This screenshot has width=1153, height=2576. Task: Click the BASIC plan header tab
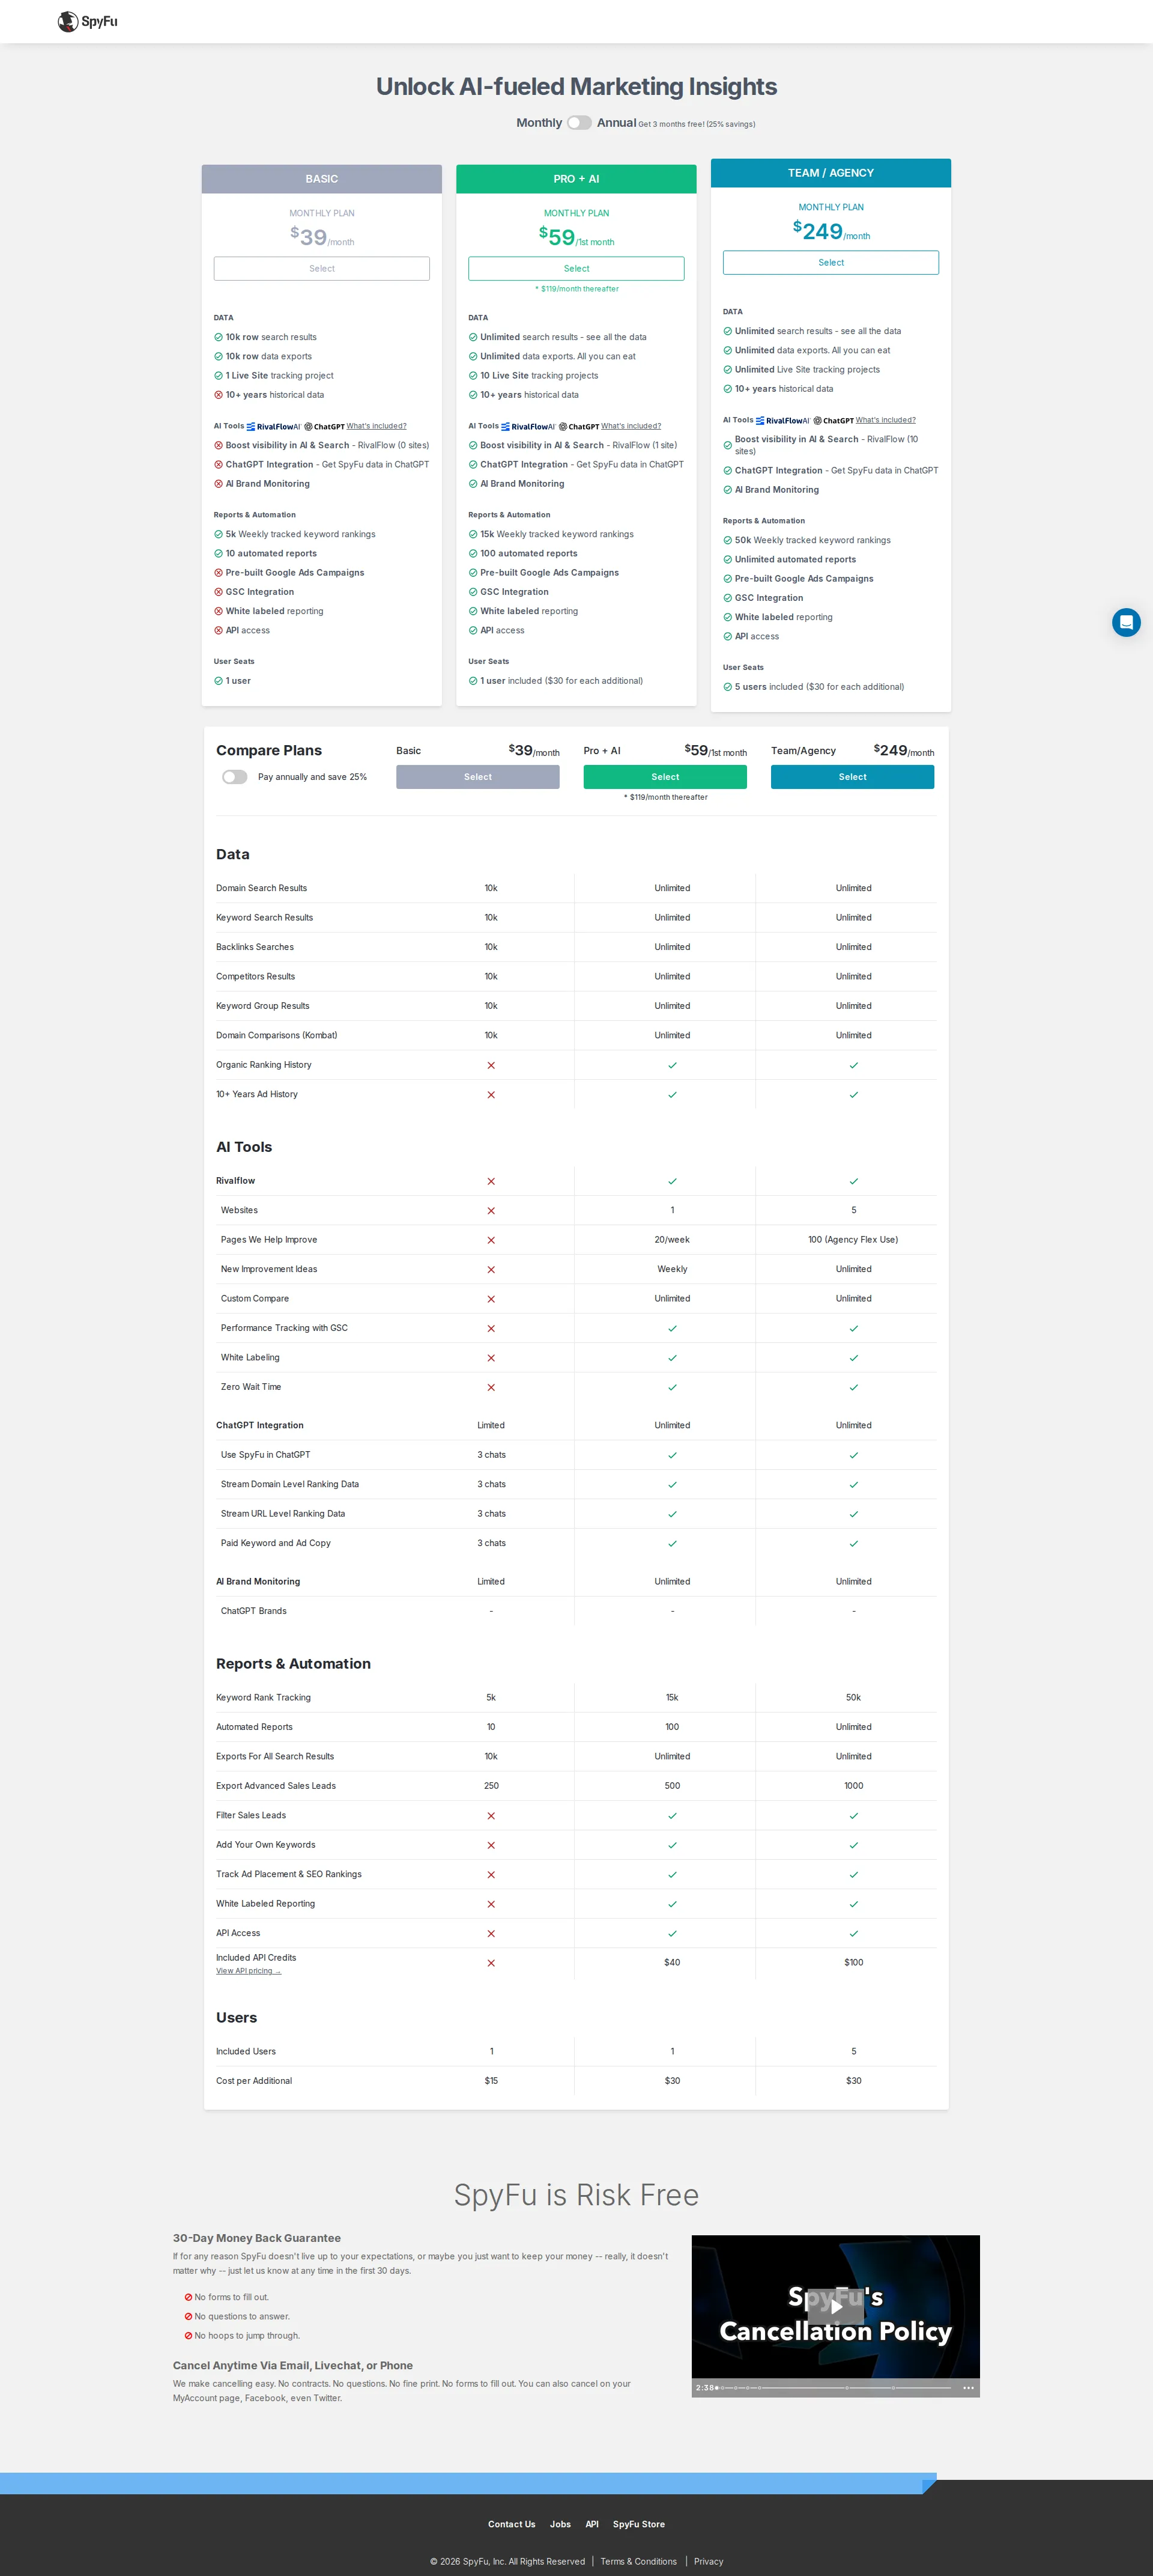[322, 179]
